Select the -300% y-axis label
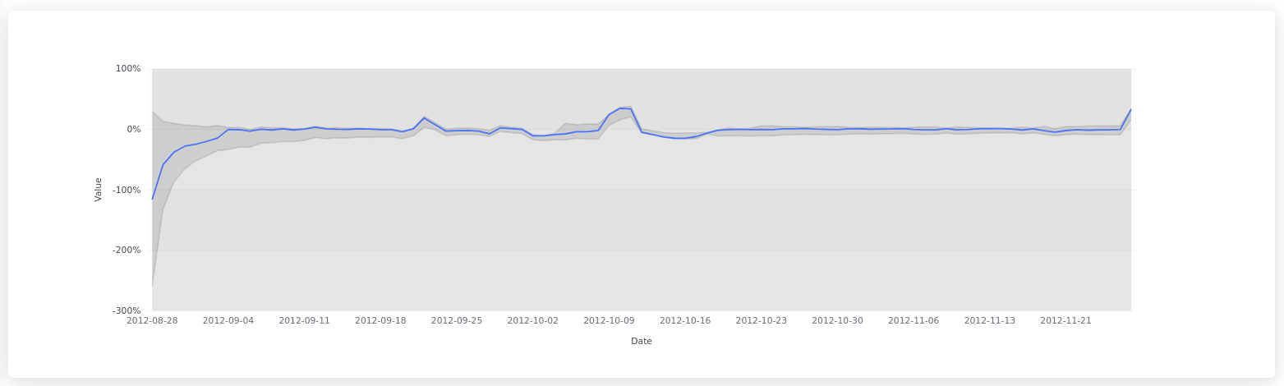The width and height of the screenshot is (1284, 386). pyautogui.click(x=127, y=311)
